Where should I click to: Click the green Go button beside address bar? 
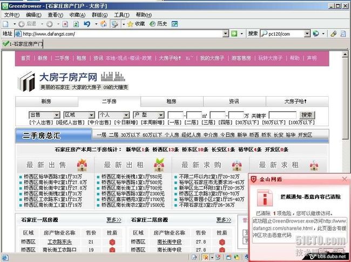point(234,34)
